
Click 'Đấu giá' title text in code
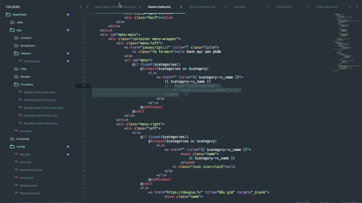pyautogui.click(x=226, y=192)
